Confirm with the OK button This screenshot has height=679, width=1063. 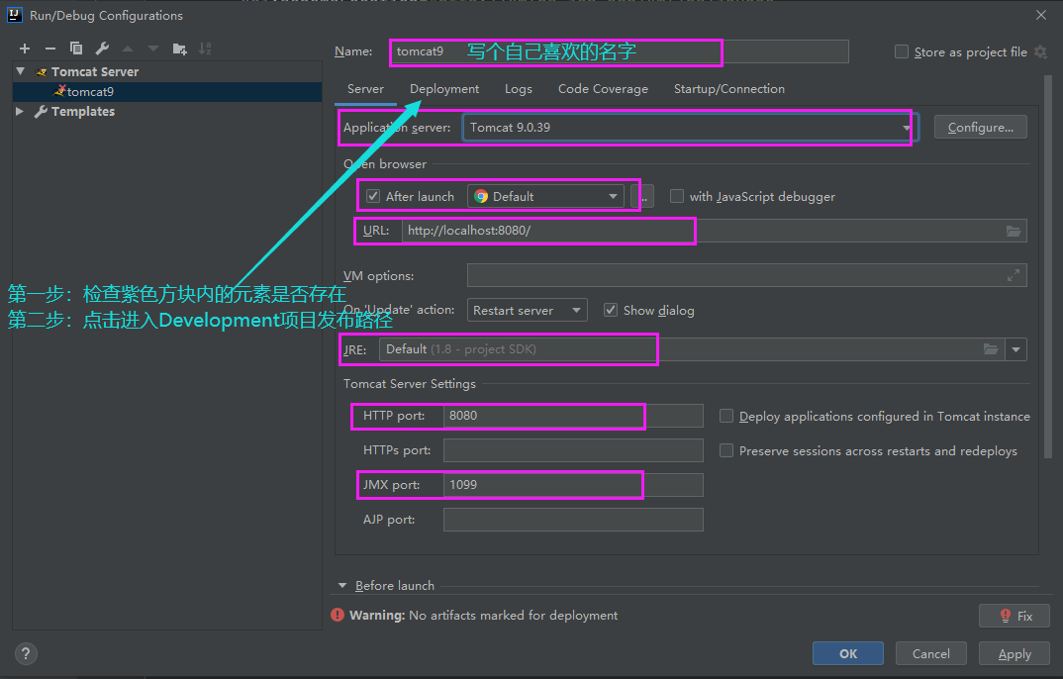click(x=848, y=654)
